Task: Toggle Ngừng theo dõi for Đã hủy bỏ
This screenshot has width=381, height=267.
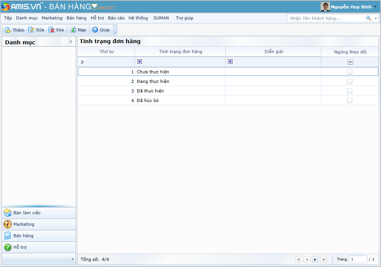Action: [x=350, y=100]
